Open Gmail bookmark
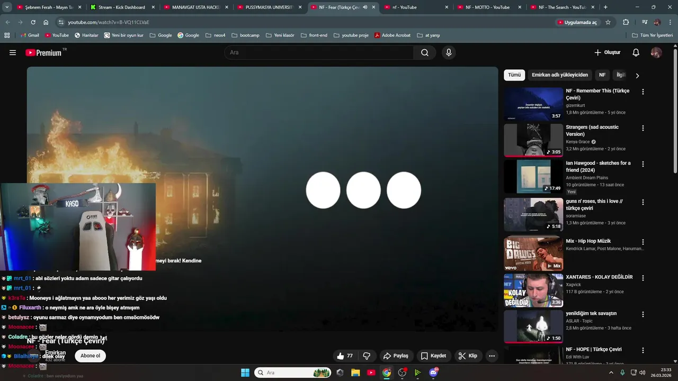This screenshot has height=381, width=678. 30,35
